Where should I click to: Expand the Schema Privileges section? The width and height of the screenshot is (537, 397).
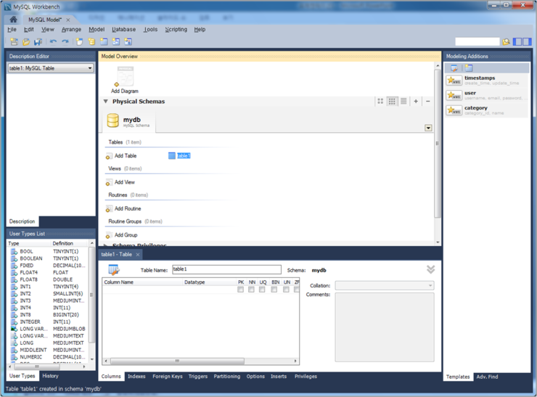106,245
